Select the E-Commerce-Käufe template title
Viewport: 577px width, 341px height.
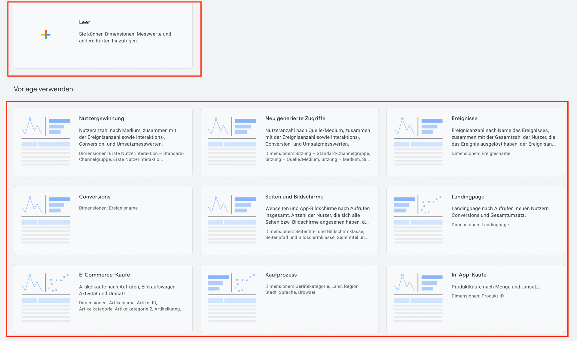(105, 275)
